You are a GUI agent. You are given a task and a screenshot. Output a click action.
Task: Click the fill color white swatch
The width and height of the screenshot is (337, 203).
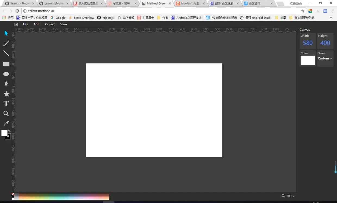[4, 133]
